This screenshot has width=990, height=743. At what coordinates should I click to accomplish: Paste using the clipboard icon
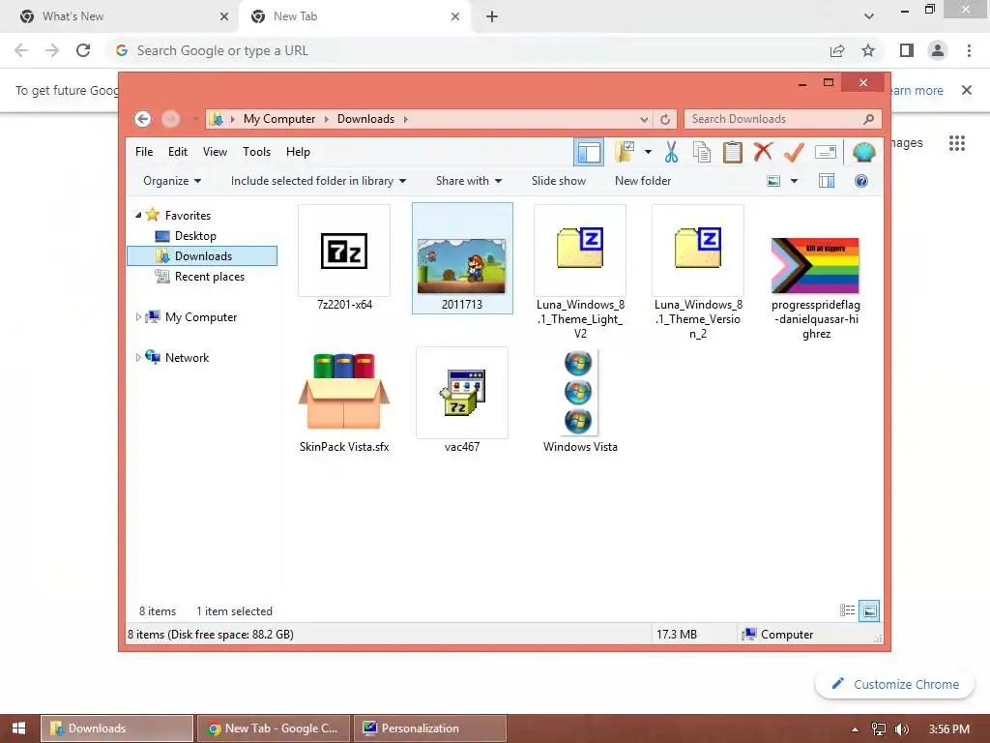[x=733, y=152]
